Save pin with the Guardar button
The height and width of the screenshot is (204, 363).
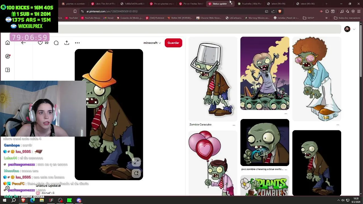click(x=173, y=43)
